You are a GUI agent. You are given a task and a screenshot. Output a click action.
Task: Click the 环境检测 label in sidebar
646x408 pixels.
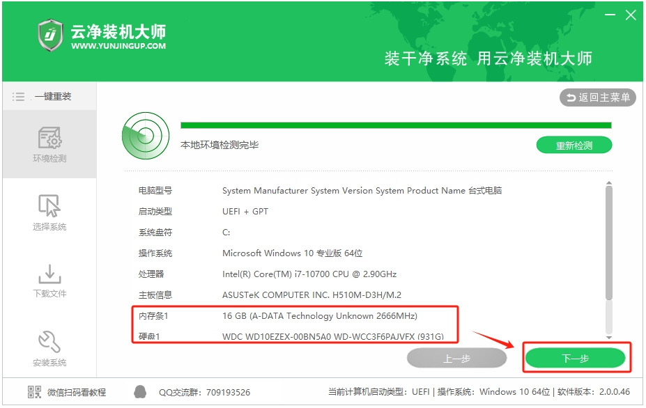pos(49,159)
